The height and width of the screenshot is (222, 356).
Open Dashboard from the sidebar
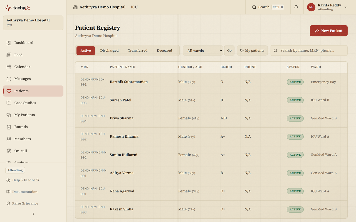(33, 43)
